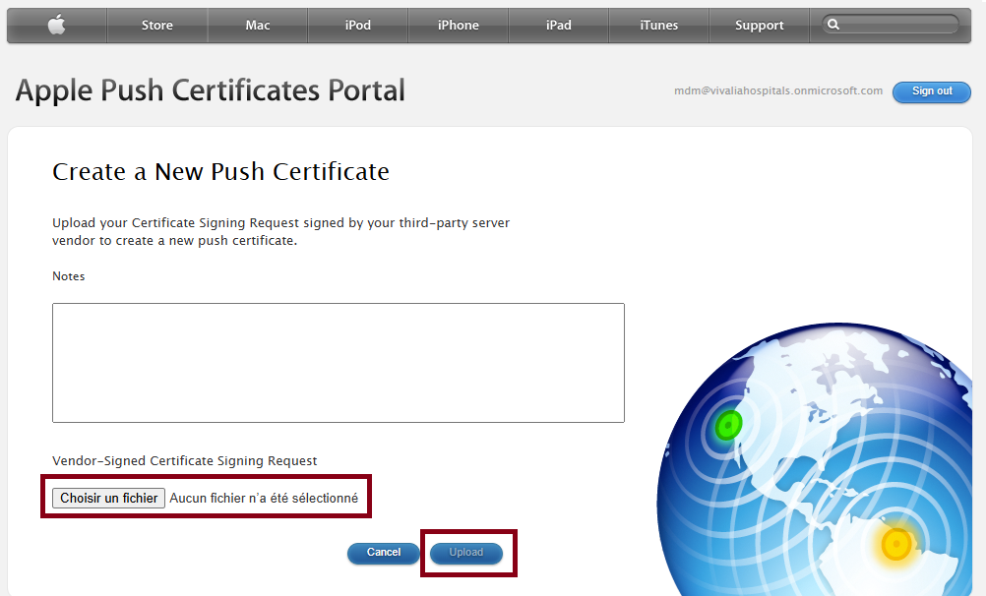Viewport: 986px width, 596px height.
Task: Click the mdm@vivaliahospitals account email
Action: point(778,90)
